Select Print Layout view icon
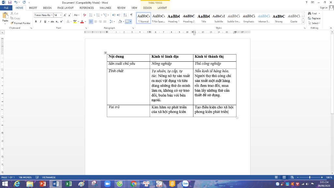Viewport: 334px width, 188px height. (x=284, y=177)
